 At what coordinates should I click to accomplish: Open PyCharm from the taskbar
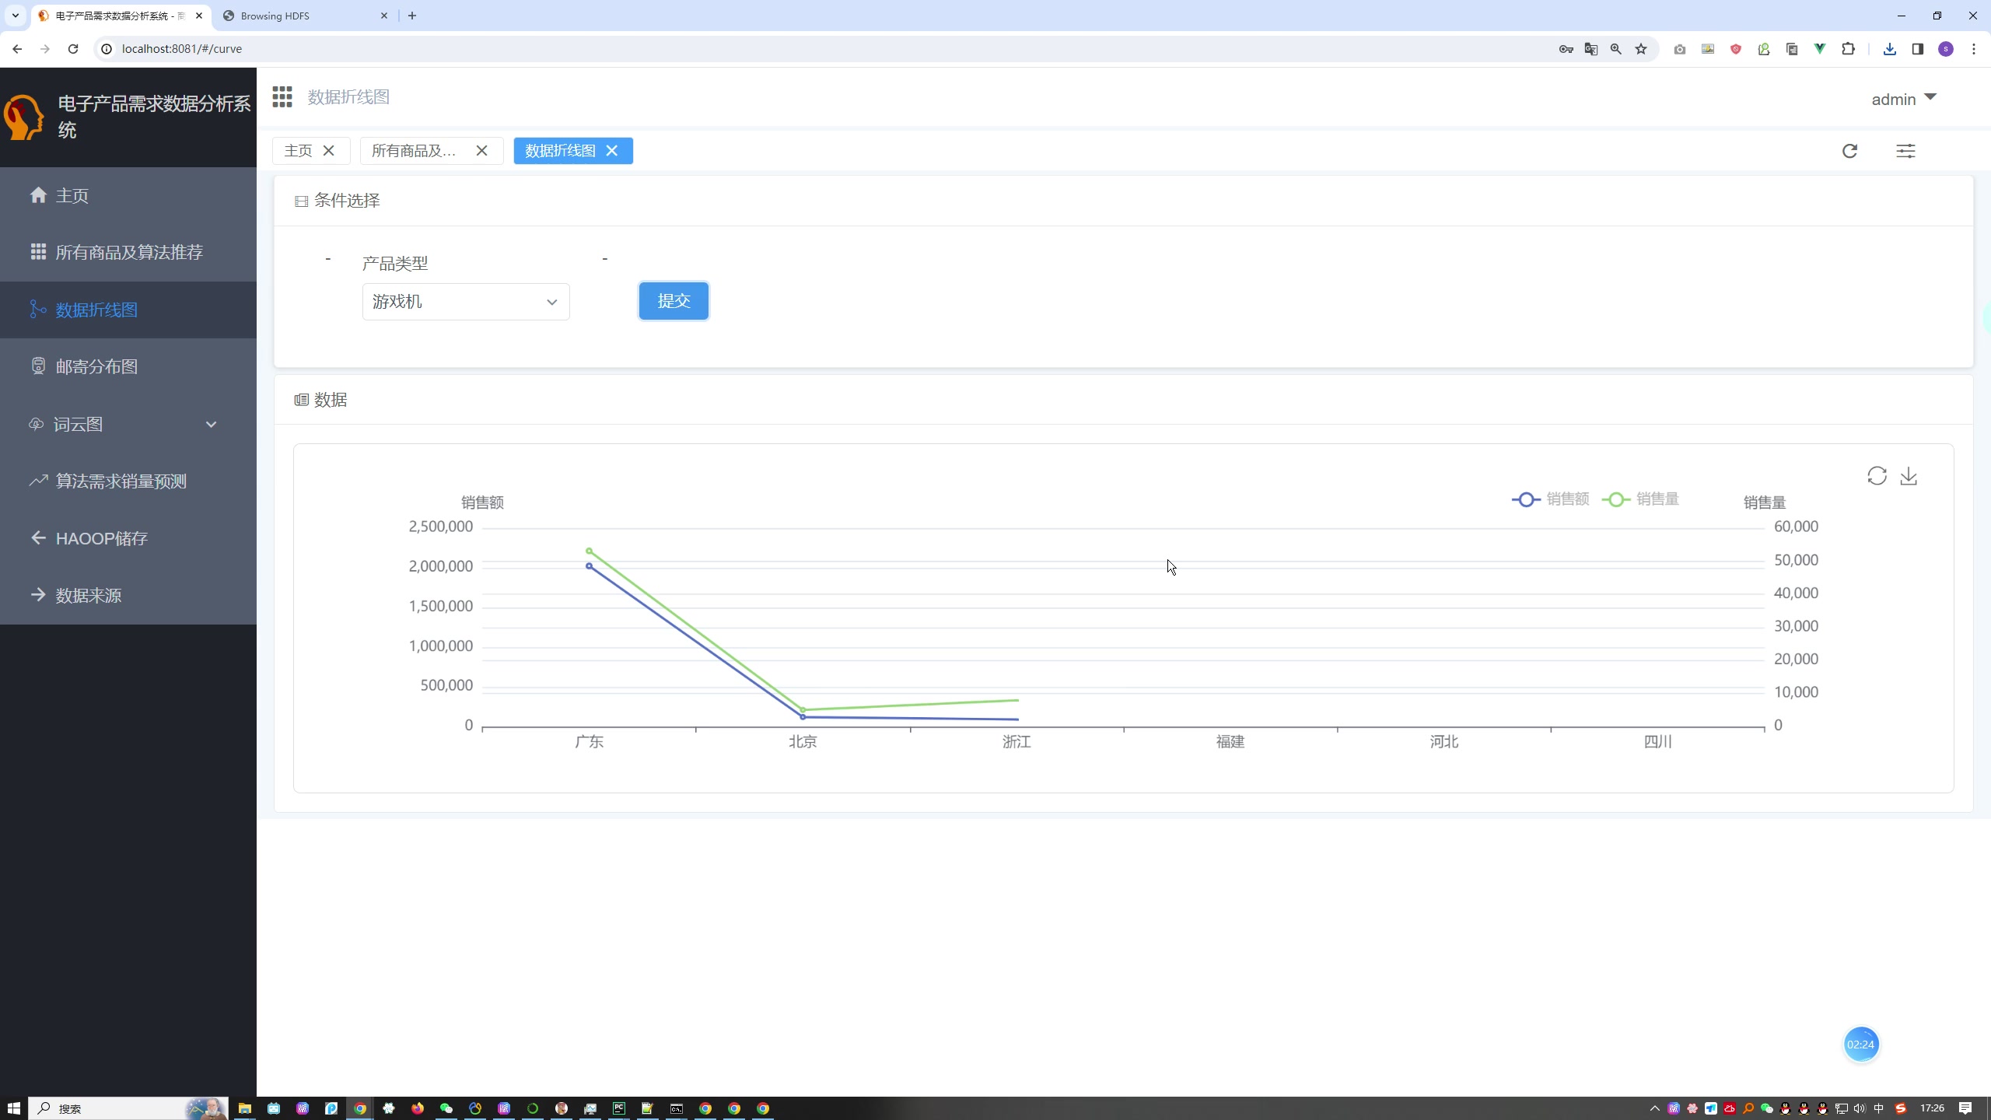pyautogui.click(x=619, y=1108)
